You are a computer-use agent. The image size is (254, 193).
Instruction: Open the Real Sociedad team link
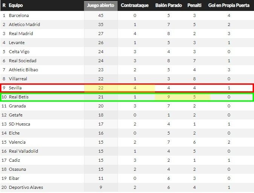pos(23,61)
